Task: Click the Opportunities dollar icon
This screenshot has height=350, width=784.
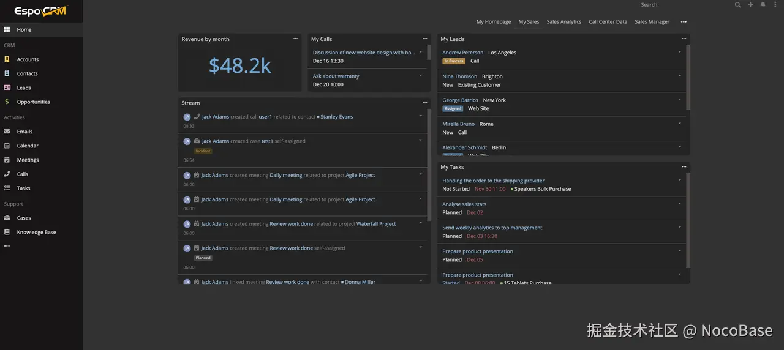Action: pos(7,102)
